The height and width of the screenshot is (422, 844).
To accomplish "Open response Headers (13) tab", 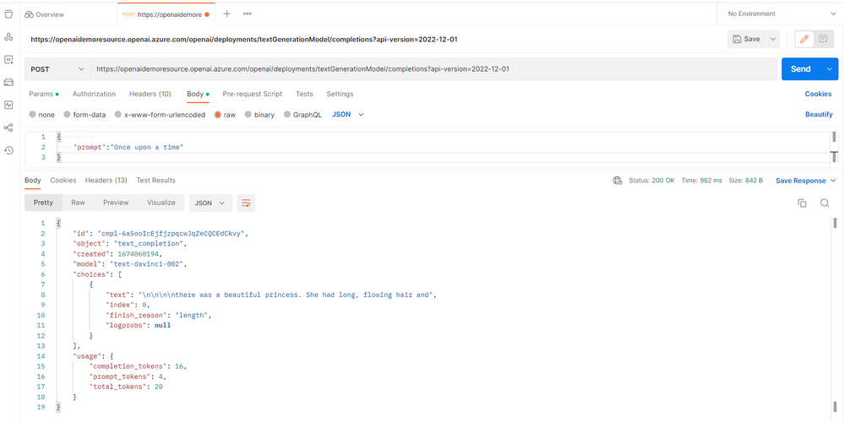I will [x=106, y=180].
